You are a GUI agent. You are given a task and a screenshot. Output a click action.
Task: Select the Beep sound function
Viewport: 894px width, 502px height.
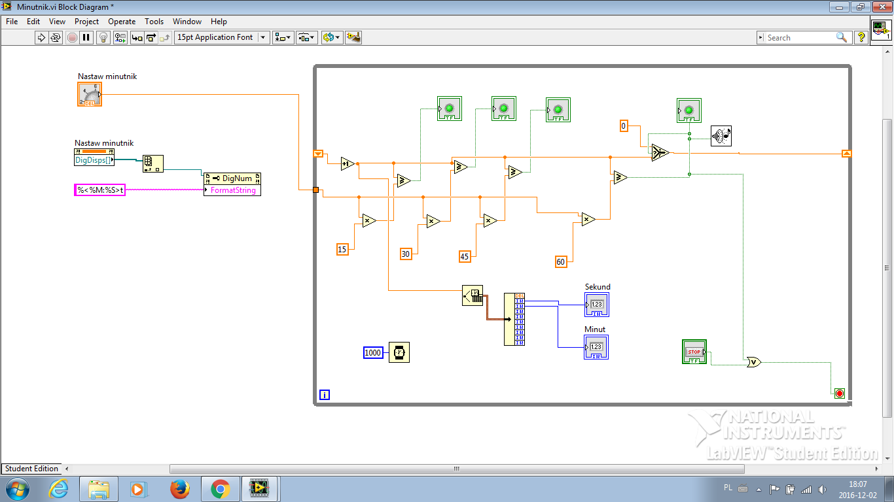721,136
